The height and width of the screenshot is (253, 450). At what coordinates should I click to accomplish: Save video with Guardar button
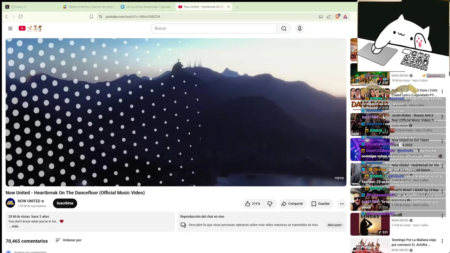point(321,203)
